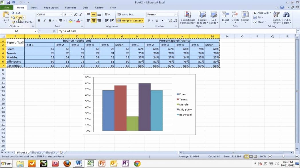Viewport: 300px width, 168px height.
Task: Open the Number Format dropdown showing General
Action: pyautogui.click(x=162, y=14)
